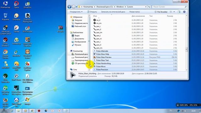Viewport: 201px width, 113px height.
Task: Sort by the Тип column header
Action: (151, 16)
